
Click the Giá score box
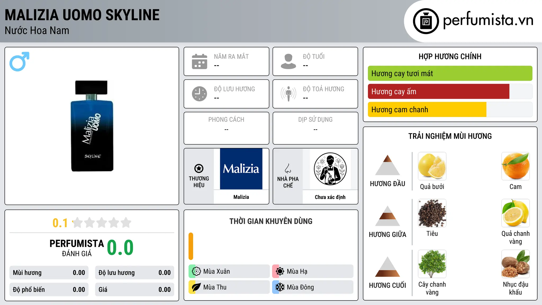coord(134,290)
